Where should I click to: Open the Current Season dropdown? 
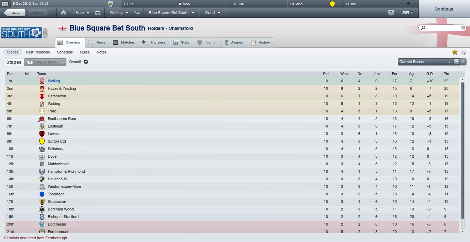pos(425,62)
